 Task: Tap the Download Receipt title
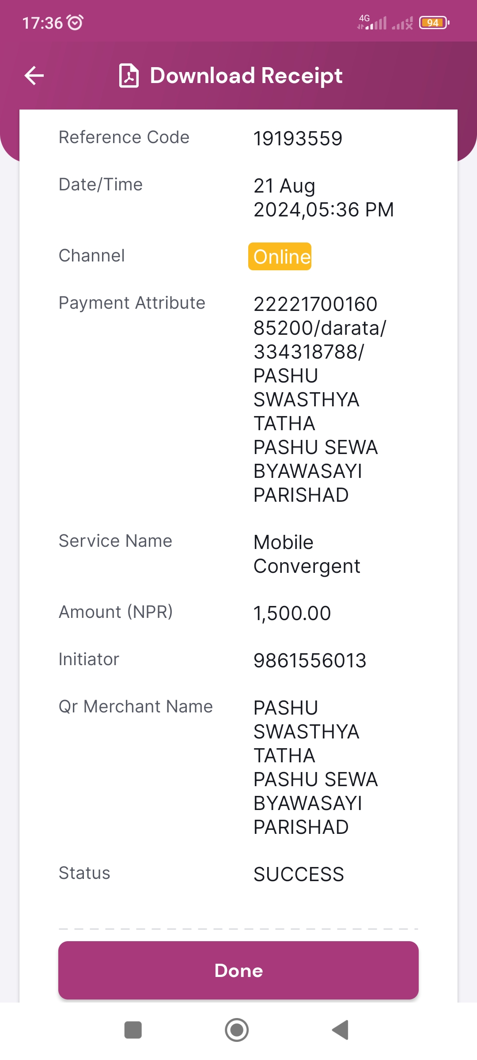click(x=246, y=76)
